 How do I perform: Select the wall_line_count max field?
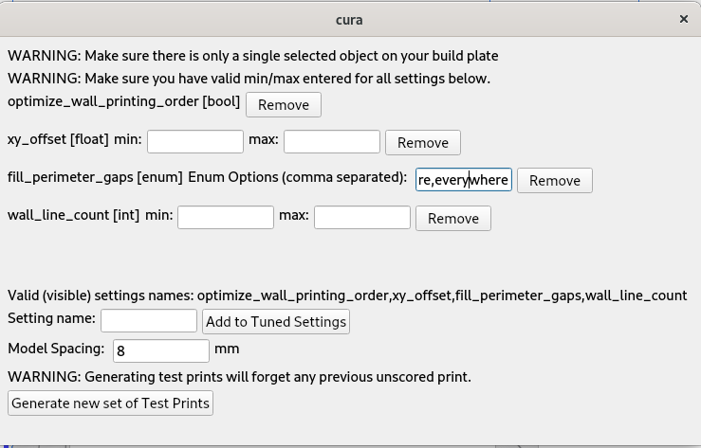362,217
